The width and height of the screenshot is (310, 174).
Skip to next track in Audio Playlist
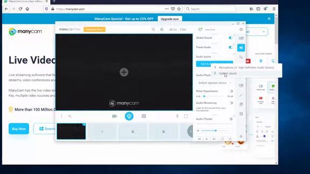coord(214,139)
